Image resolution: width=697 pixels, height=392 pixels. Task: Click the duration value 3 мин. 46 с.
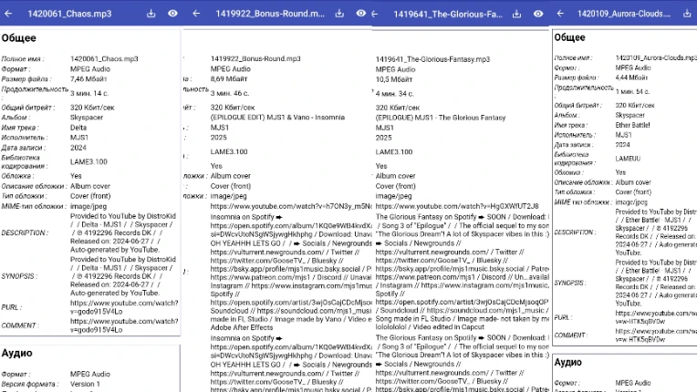pos(230,93)
